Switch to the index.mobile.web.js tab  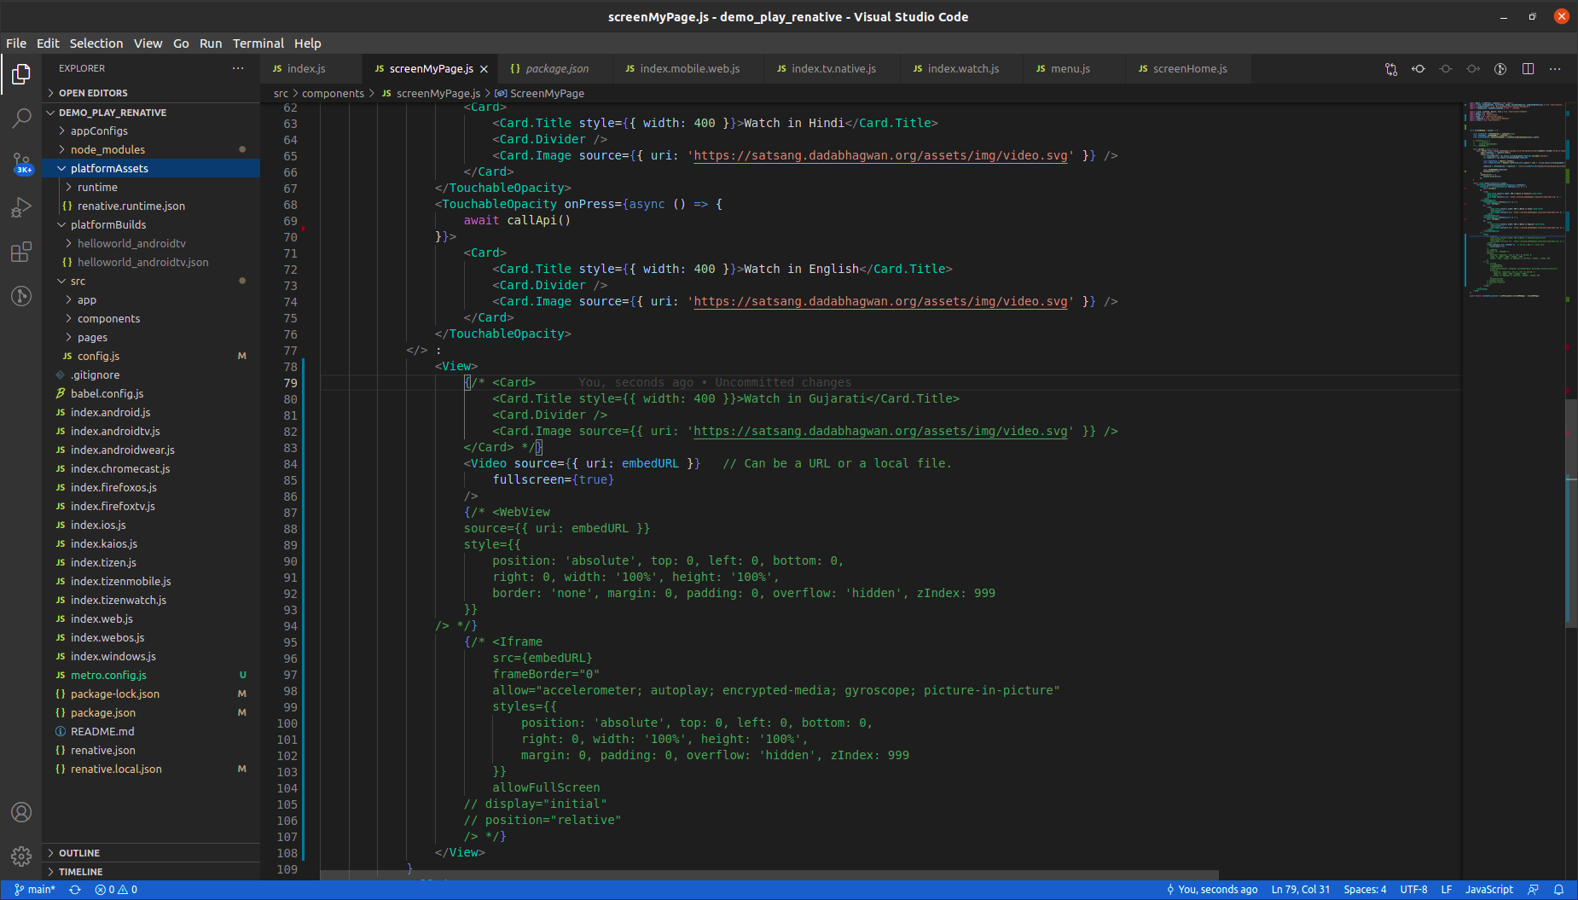point(689,69)
